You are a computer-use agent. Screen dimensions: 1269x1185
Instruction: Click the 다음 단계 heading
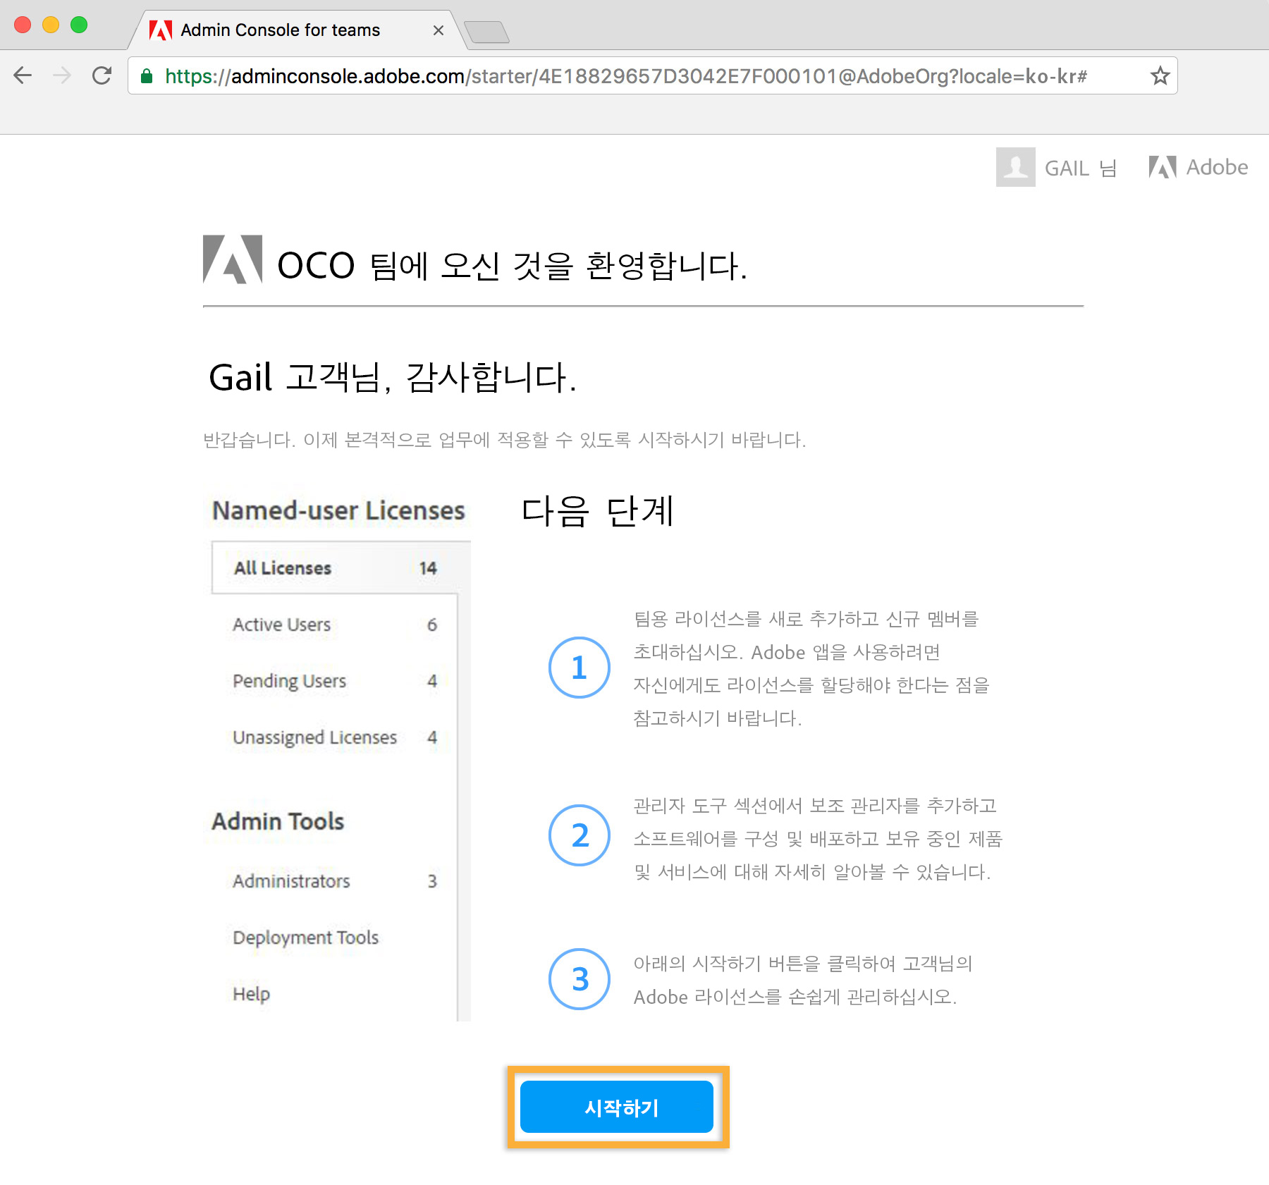597,511
